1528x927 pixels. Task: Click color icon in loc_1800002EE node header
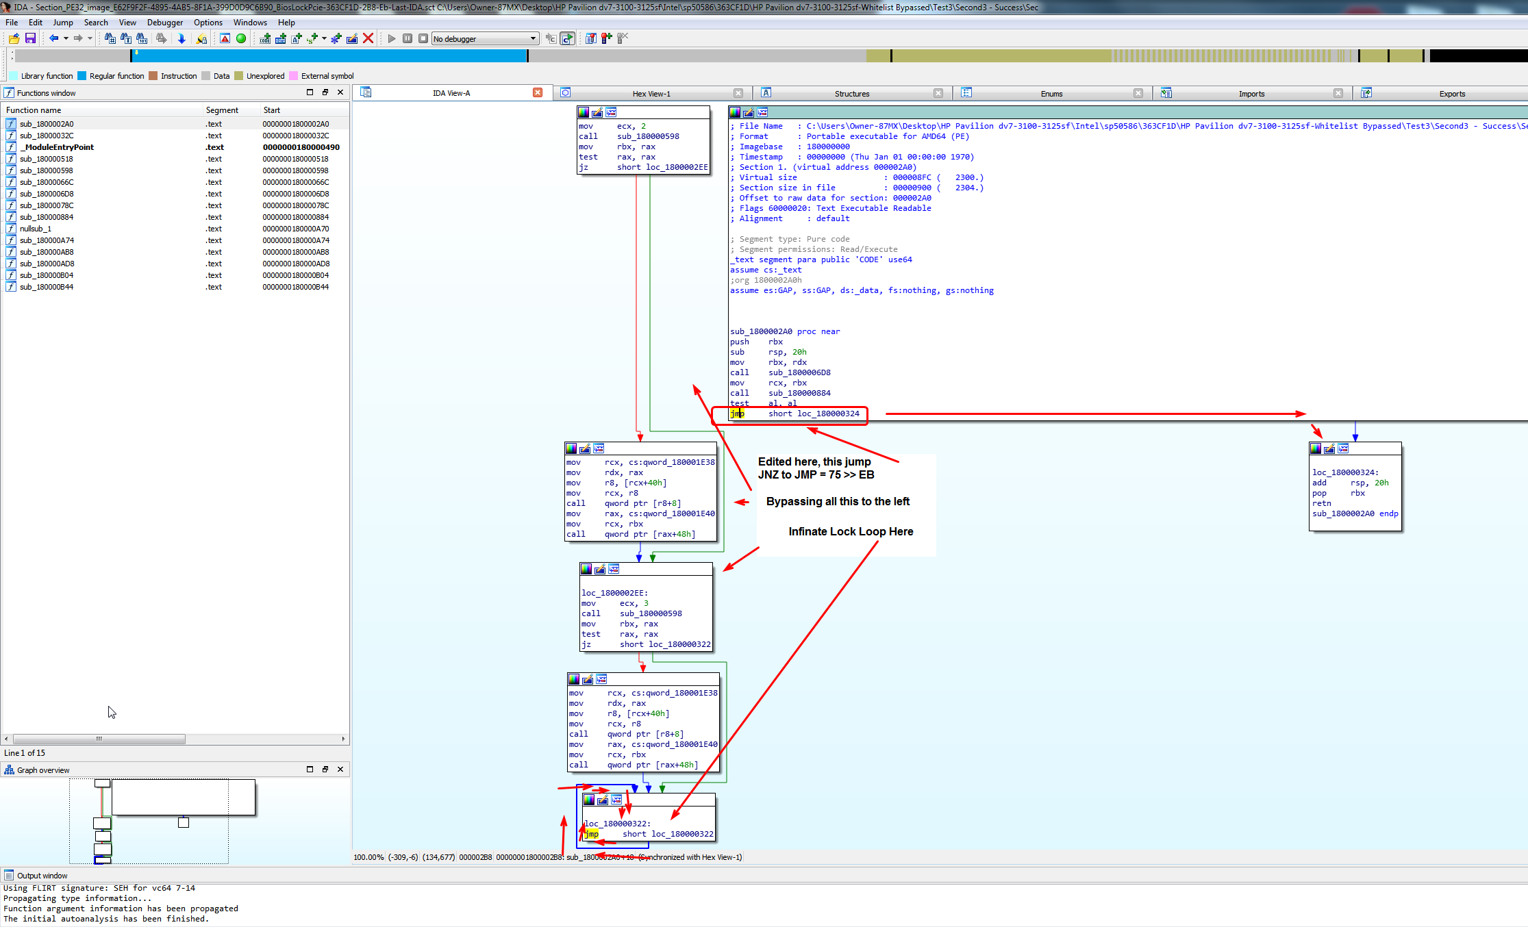point(586,569)
